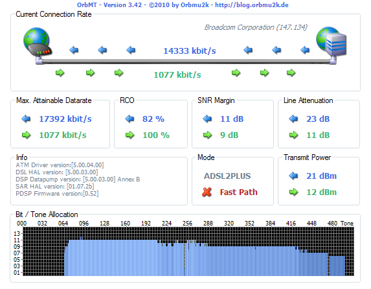Click the blue arrow in Line Attenuation
Viewport: 371px width, 289px height.
tap(293, 119)
